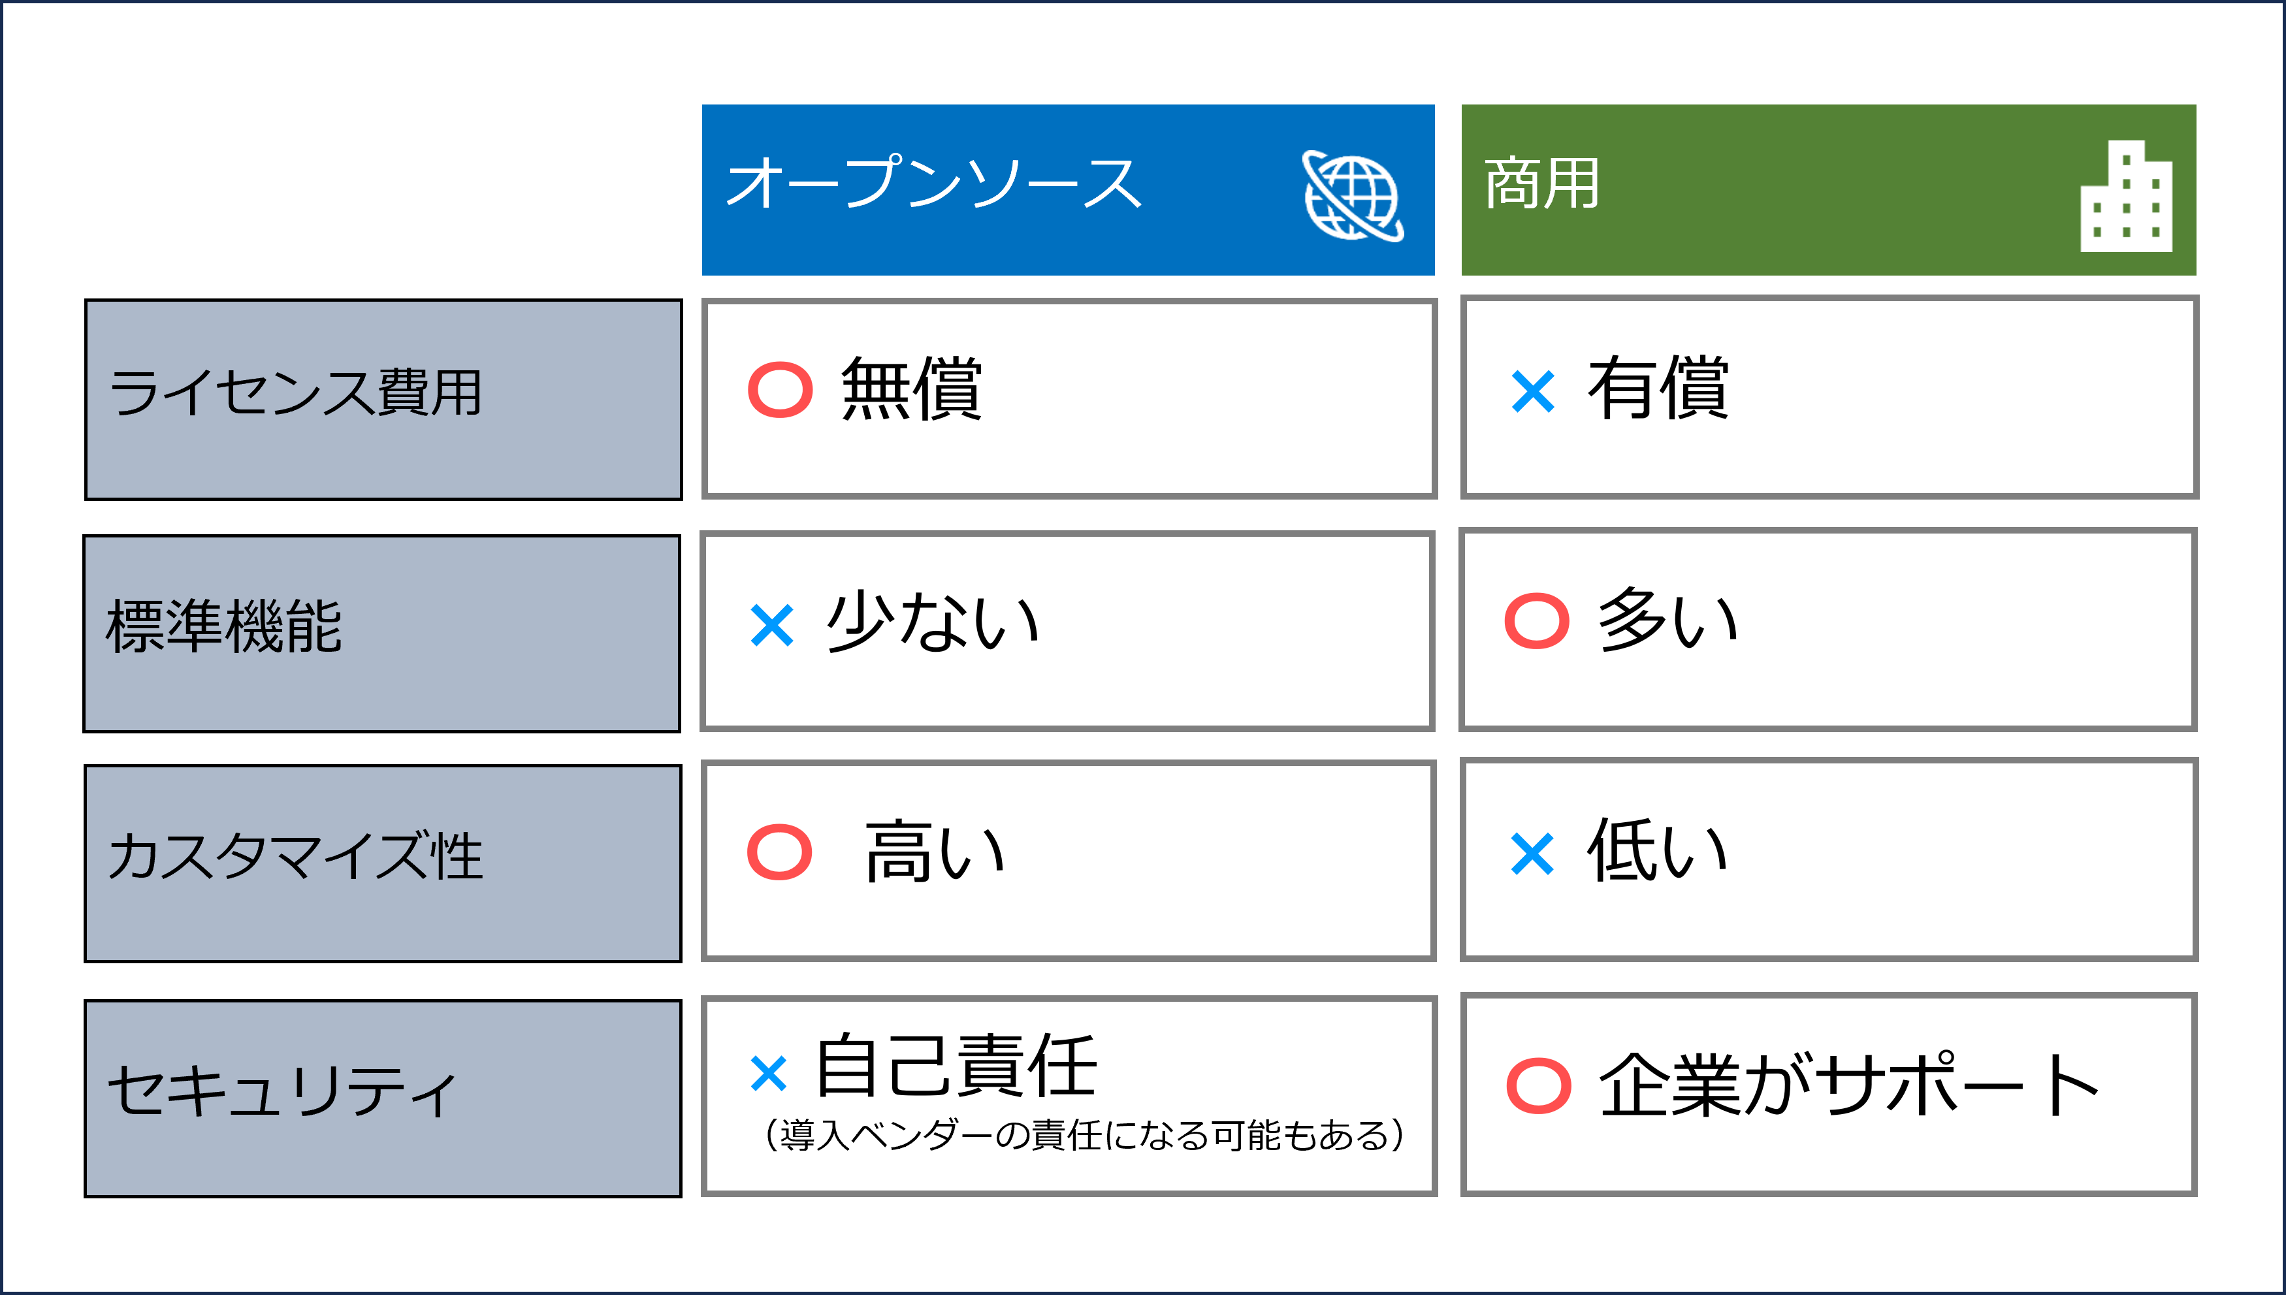Click the blue cross beside 有償
Screen dimensions: 2286x1295
tap(1532, 392)
